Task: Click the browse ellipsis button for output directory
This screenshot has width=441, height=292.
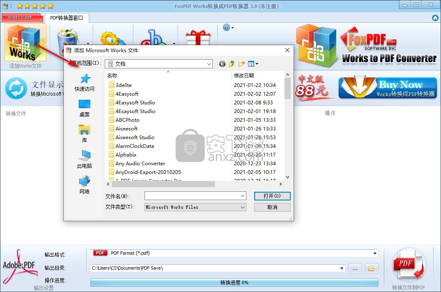Action: pos(355,268)
